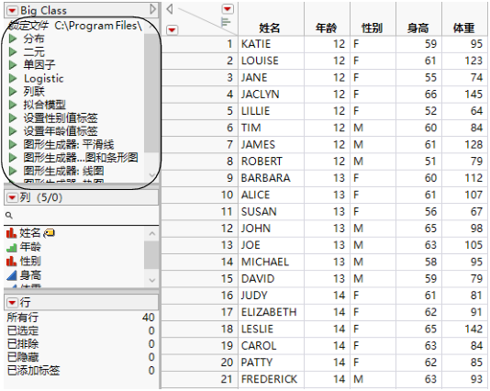Run the 单因子 script green triangle
Screen dimensions: 490x391
click(13, 65)
